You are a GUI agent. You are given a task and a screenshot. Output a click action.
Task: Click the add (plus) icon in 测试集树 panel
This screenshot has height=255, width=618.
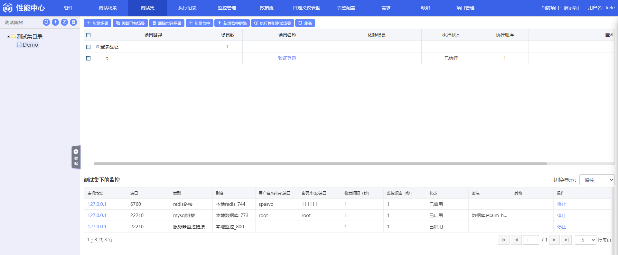click(x=55, y=22)
